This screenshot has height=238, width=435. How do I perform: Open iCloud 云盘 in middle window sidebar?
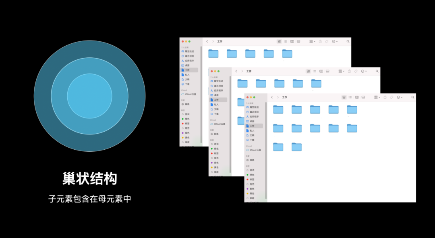tap(219, 124)
